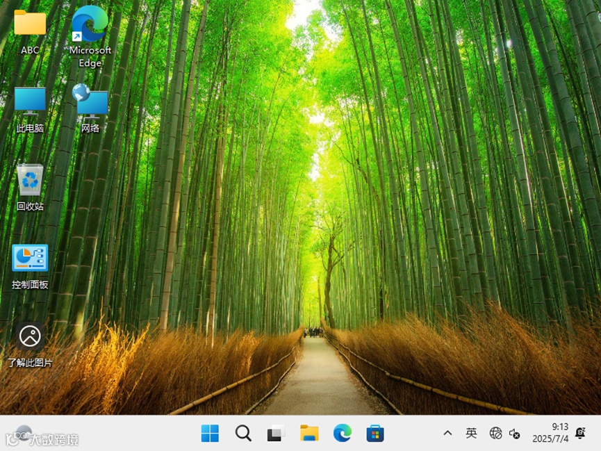
Task: Click the muted volume tray icon
Action: pyautogui.click(x=514, y=434)
